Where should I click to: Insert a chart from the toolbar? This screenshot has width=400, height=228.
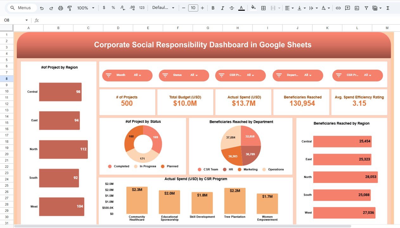coord(357,8)
